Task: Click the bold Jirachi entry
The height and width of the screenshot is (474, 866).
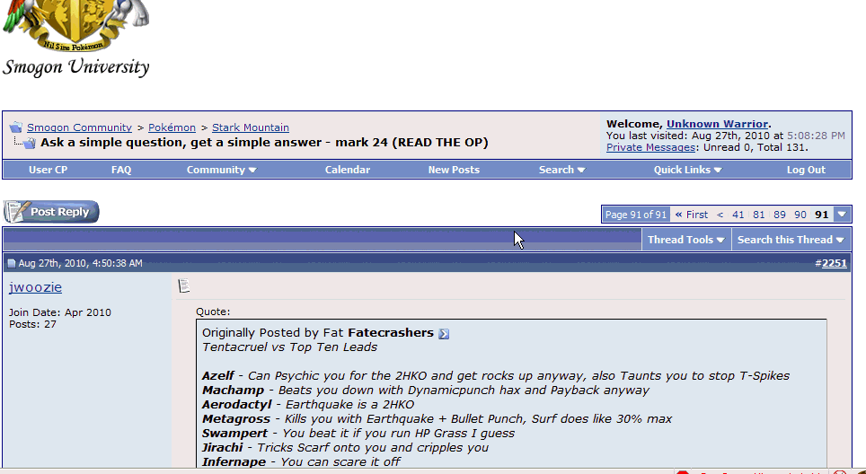Action: tap(223, 447)
